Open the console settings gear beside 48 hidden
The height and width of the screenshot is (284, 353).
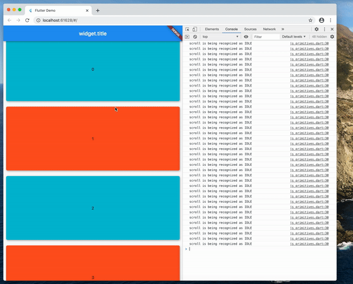(x=332, y=36)
